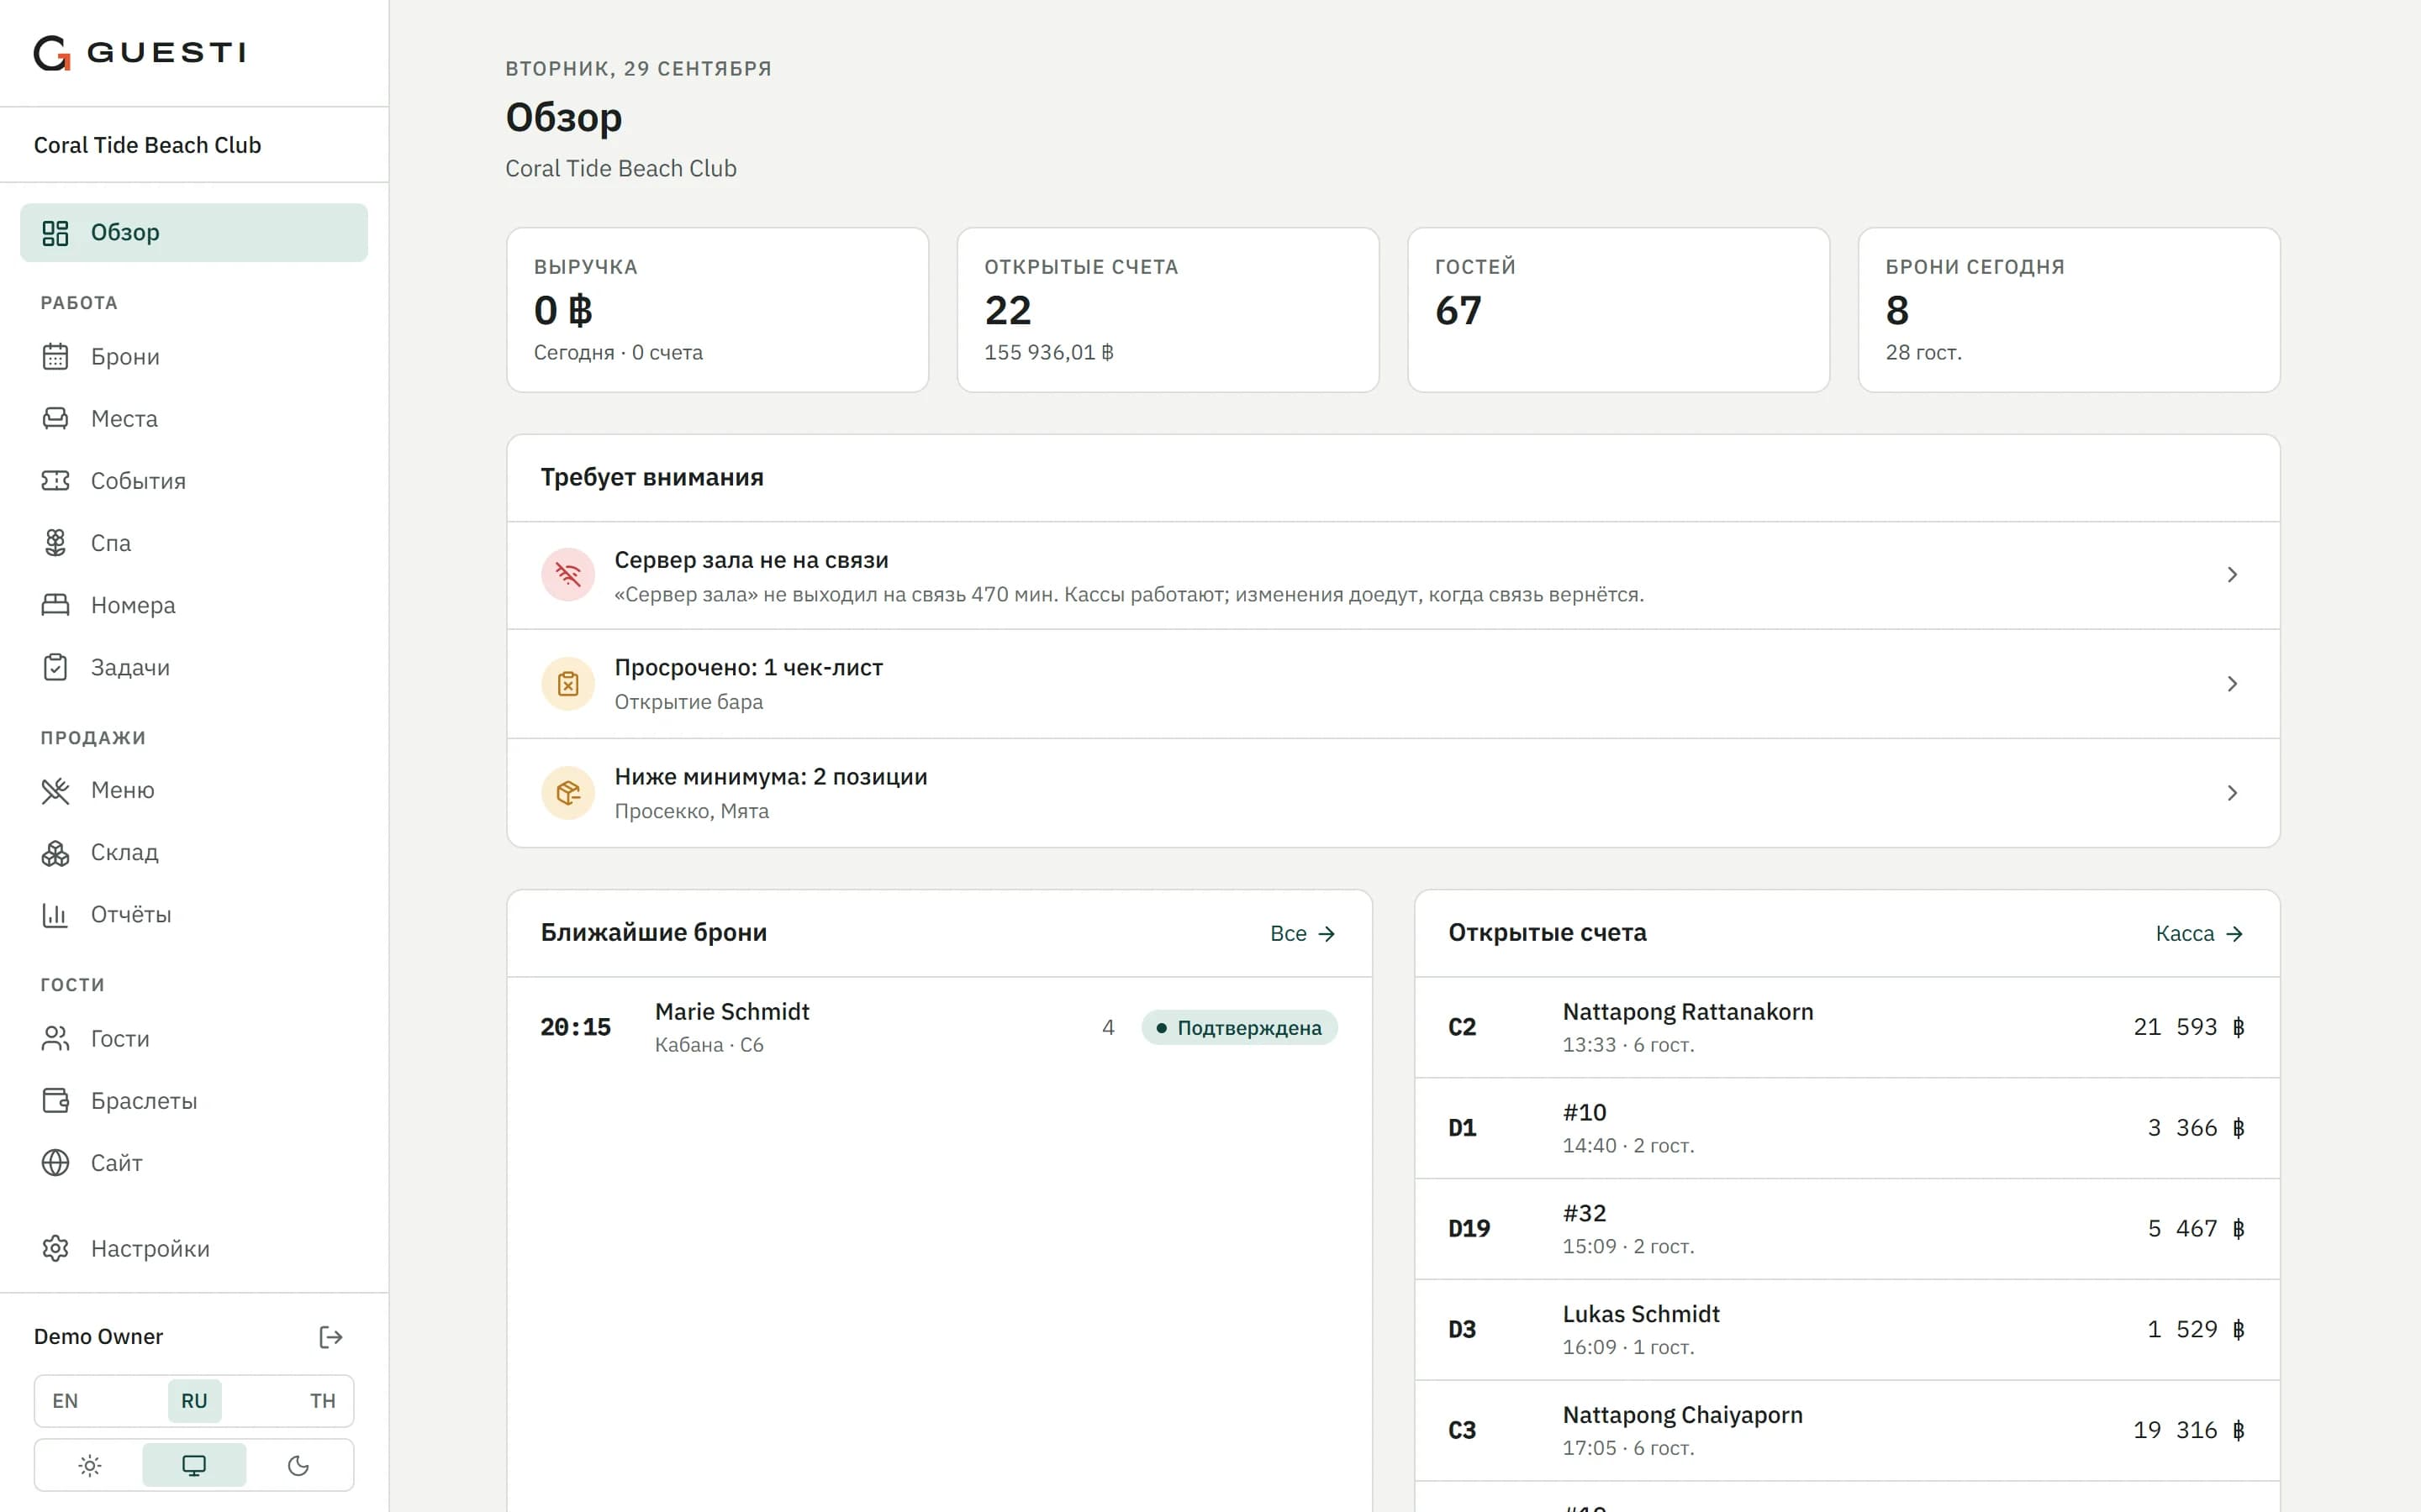2421x1512 pixels.
Task: Select RU language option
Action: 194,1401
